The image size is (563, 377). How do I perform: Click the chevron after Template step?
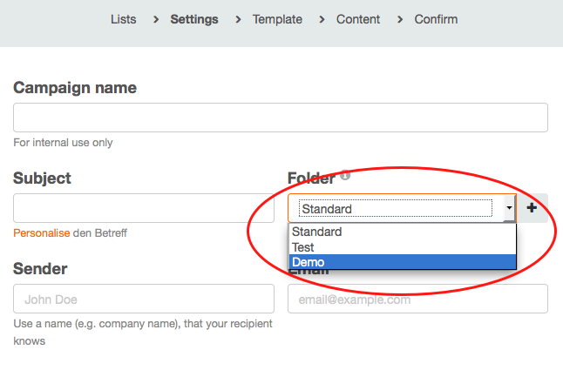pyautogui.click(x=322, y=19)
